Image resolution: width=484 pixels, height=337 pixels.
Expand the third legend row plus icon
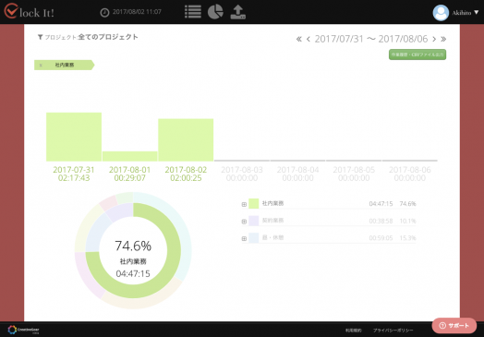[244, 238]
